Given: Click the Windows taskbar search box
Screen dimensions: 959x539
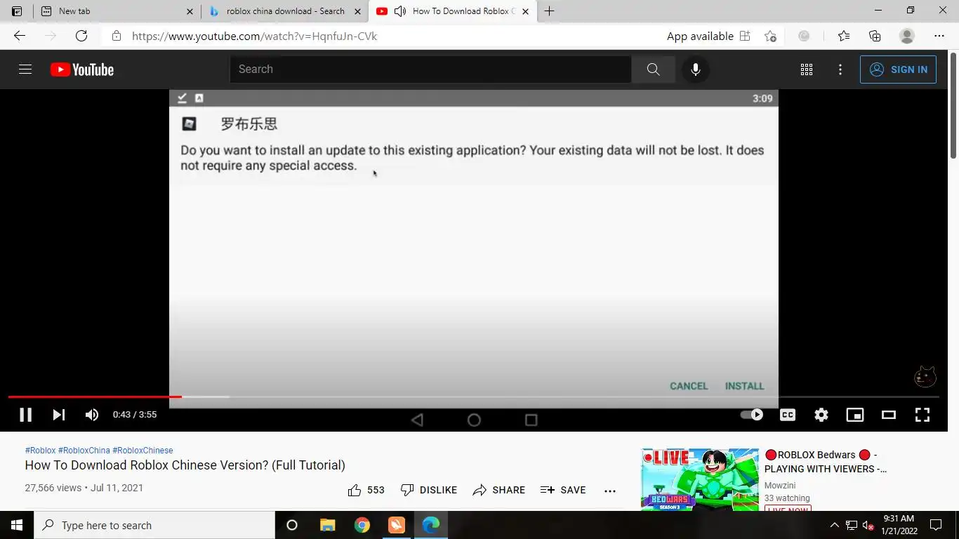Looking at the screenshot, I should [154, 525].
